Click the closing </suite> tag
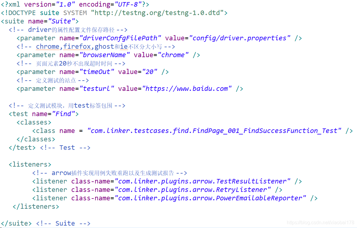357x228 pixels. pyautogui.click(x=16, y=223)
